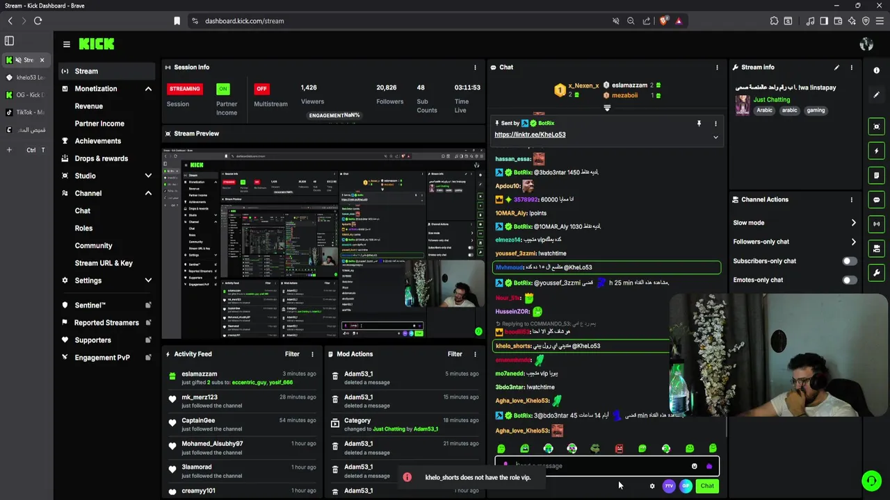Open Chat panel options menu
The height and width of the screenshot is (500, 890).
click(x=717, y=67)
